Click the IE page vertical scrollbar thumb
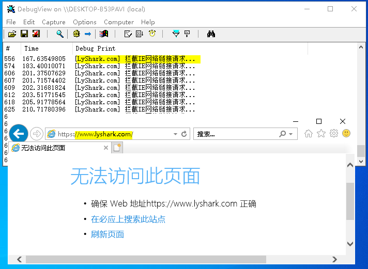368x269 pixels. tap(350, 201)
